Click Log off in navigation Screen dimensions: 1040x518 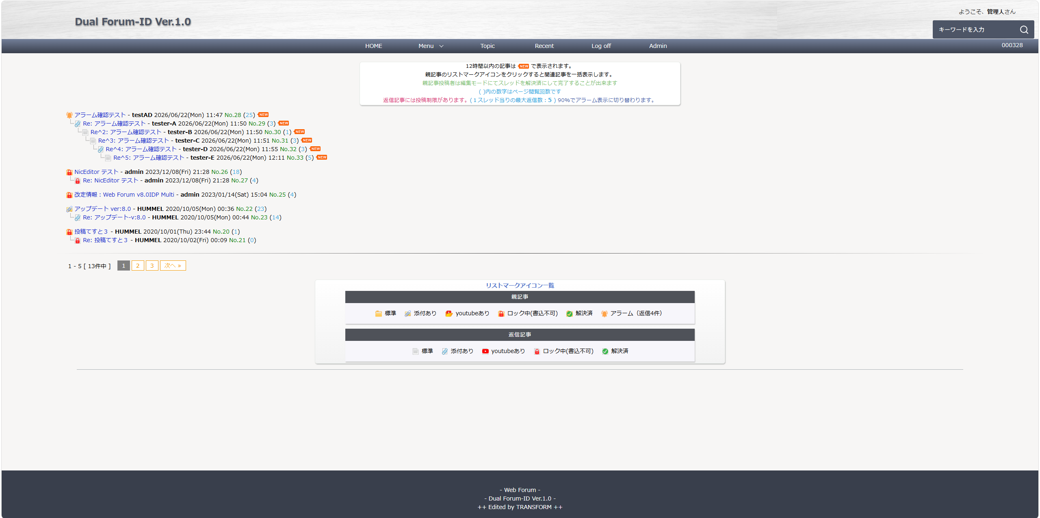601,46
